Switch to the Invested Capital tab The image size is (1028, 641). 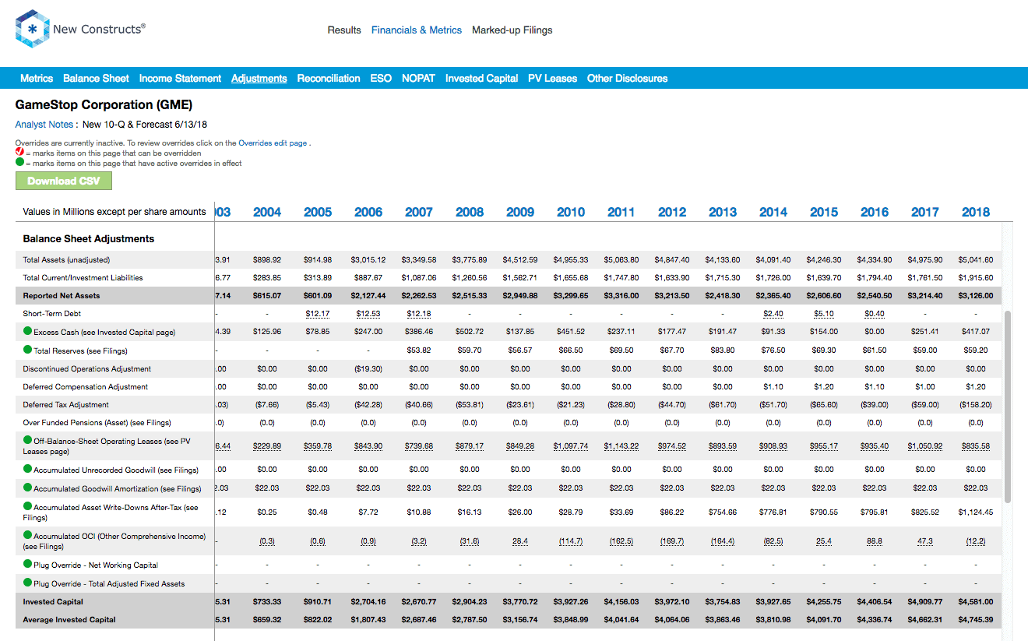(481, 79)
